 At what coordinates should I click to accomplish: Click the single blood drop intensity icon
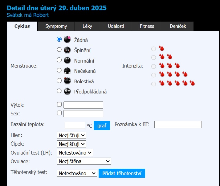[x=161, y=48]
